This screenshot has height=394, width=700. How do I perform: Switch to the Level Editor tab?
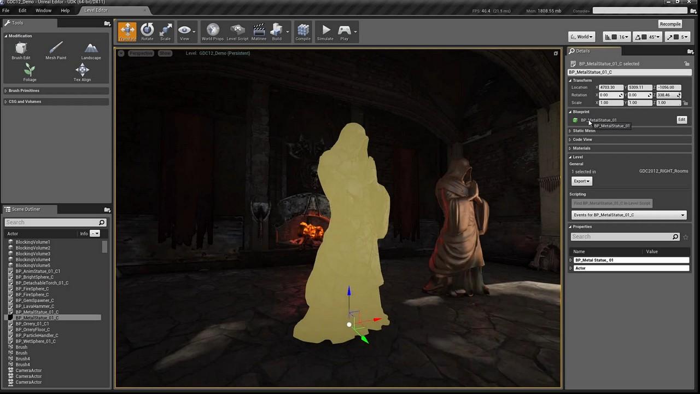coord(96,10)
